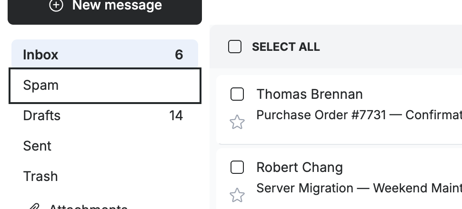
Task: Check the Thomas Brennan message checkbox
Action: [x=237, y=94]
